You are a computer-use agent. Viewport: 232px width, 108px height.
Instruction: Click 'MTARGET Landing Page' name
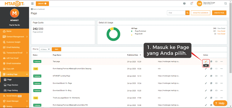(61, 76)
